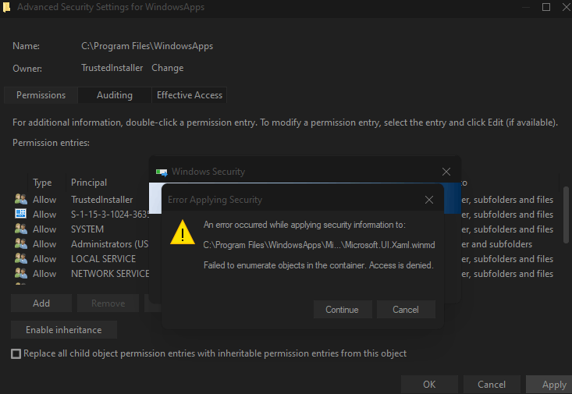
Task: Click the Change owner link
Action: pos(168,68)
